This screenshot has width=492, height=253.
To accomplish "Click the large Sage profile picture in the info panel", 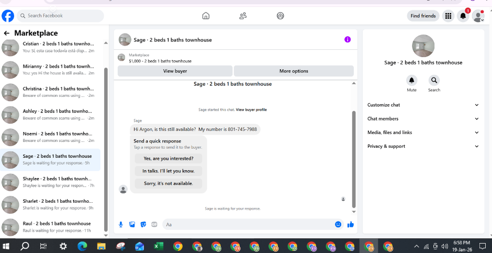I will [423, 46].
